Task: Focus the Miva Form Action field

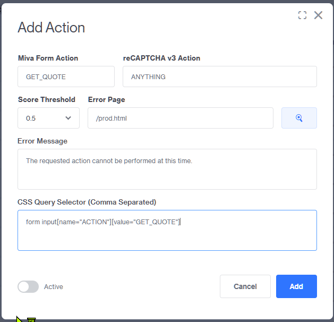Action: (66, 77)
